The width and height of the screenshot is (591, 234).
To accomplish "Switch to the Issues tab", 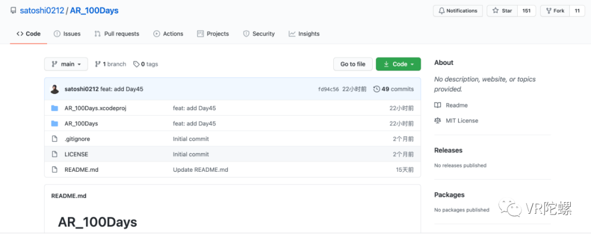I will coord(67,34).
